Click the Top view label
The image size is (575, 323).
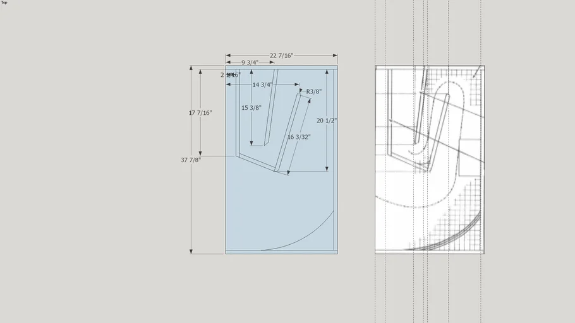tap(4, 3)
